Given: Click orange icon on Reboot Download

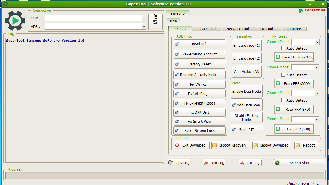Looking at the screenshot, I should [x=256, y=145].
